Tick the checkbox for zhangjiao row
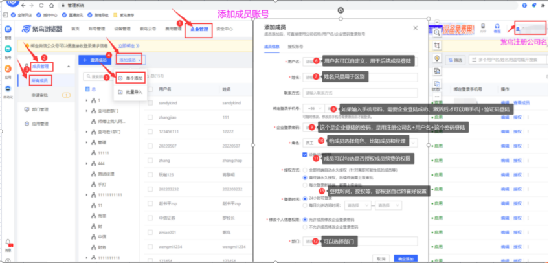Image resolution: width=549 pixels, height=263 pixels. [x=150, y=117]
